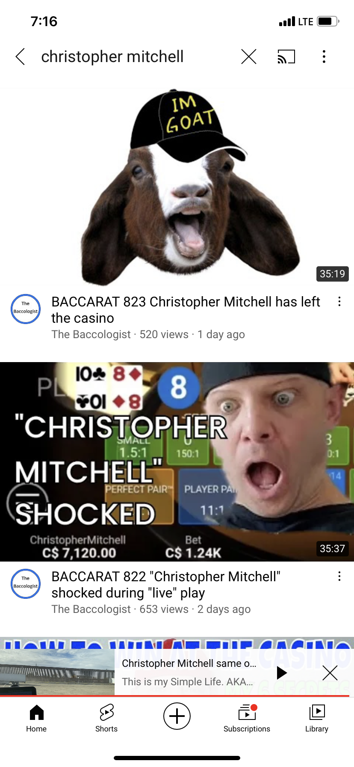Close the miniplayer
354x767 pixels.
point(330,673)
